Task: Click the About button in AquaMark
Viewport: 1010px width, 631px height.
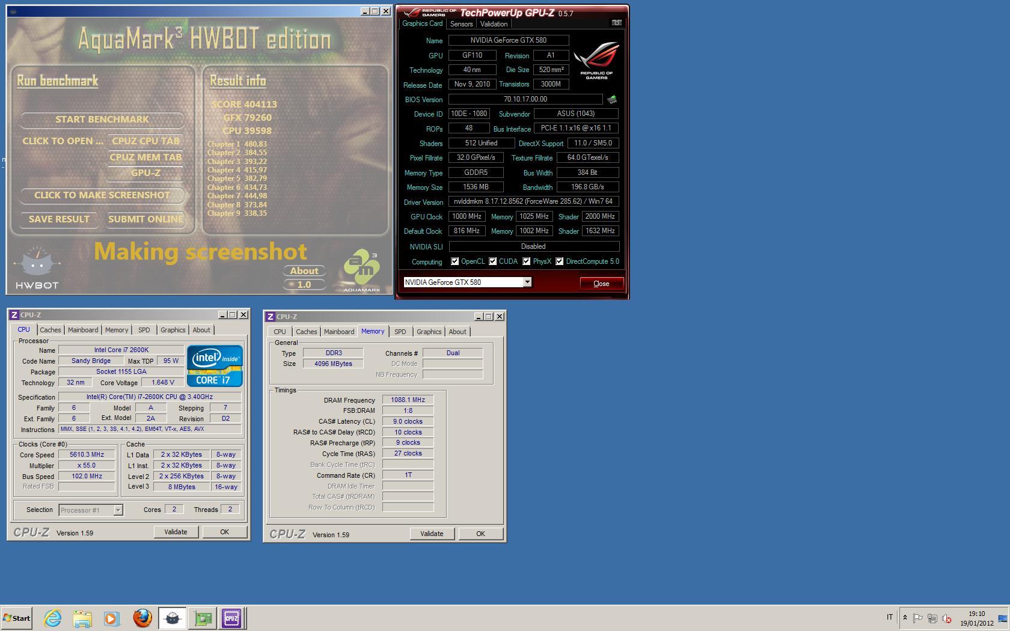Action: (x=304, y=271)
